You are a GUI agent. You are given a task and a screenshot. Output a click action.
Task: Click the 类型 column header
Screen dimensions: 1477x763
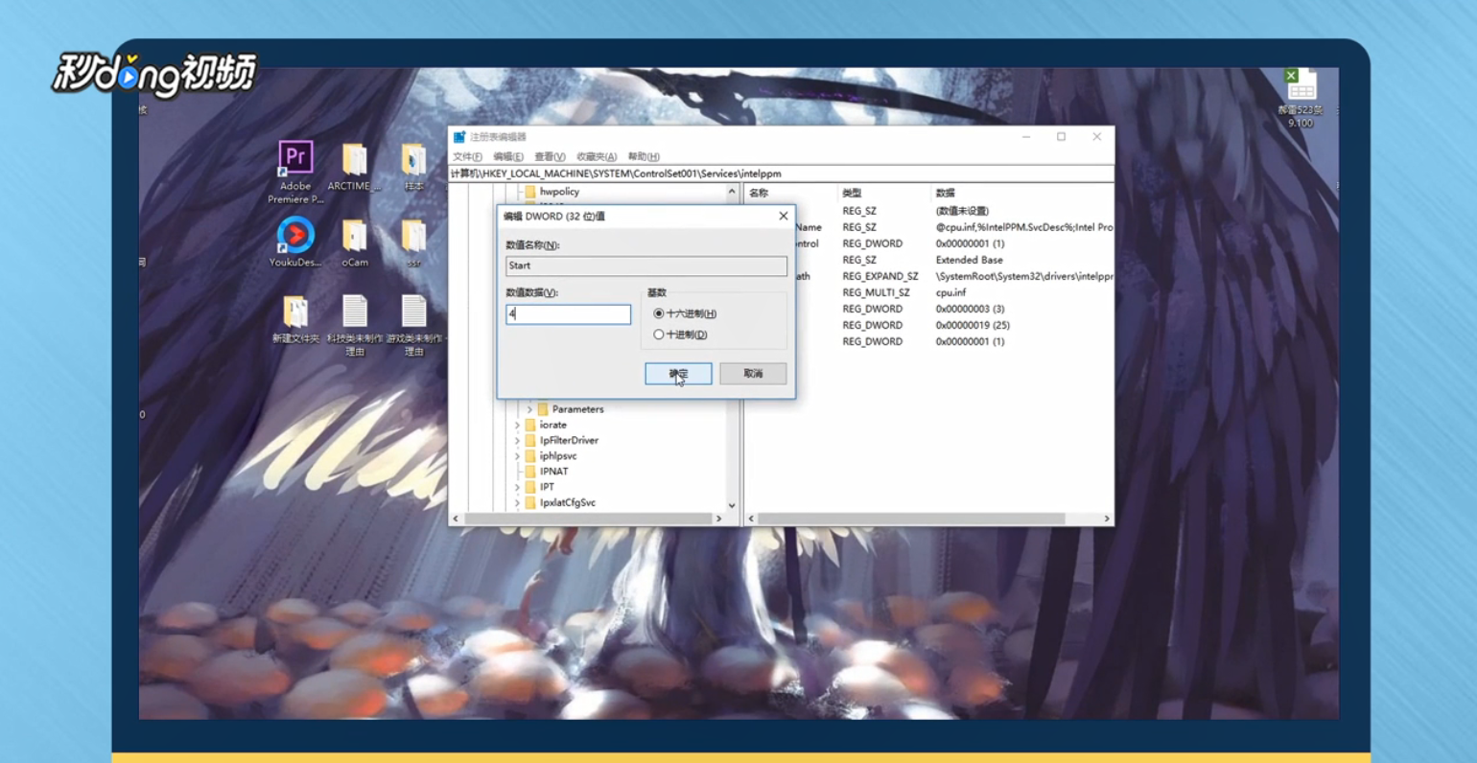852,193
